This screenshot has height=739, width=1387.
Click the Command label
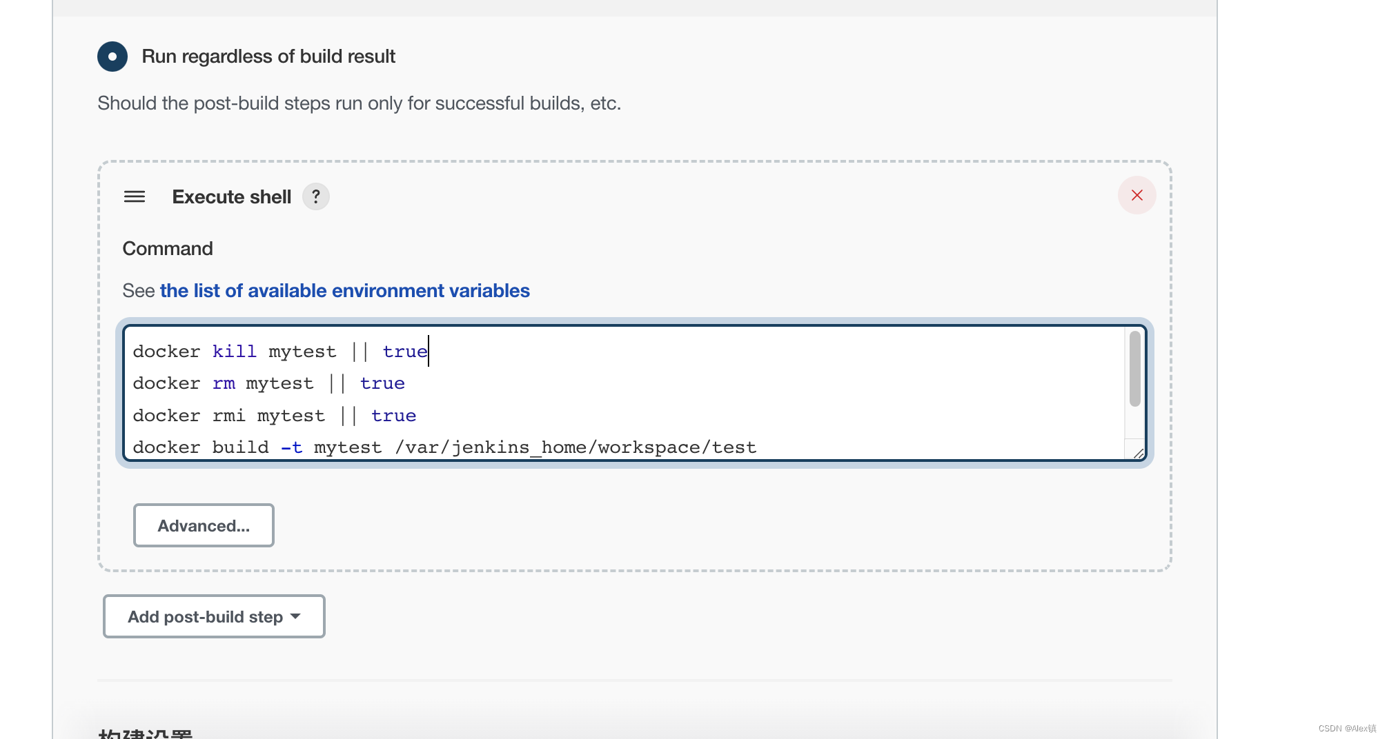(168, 249)
